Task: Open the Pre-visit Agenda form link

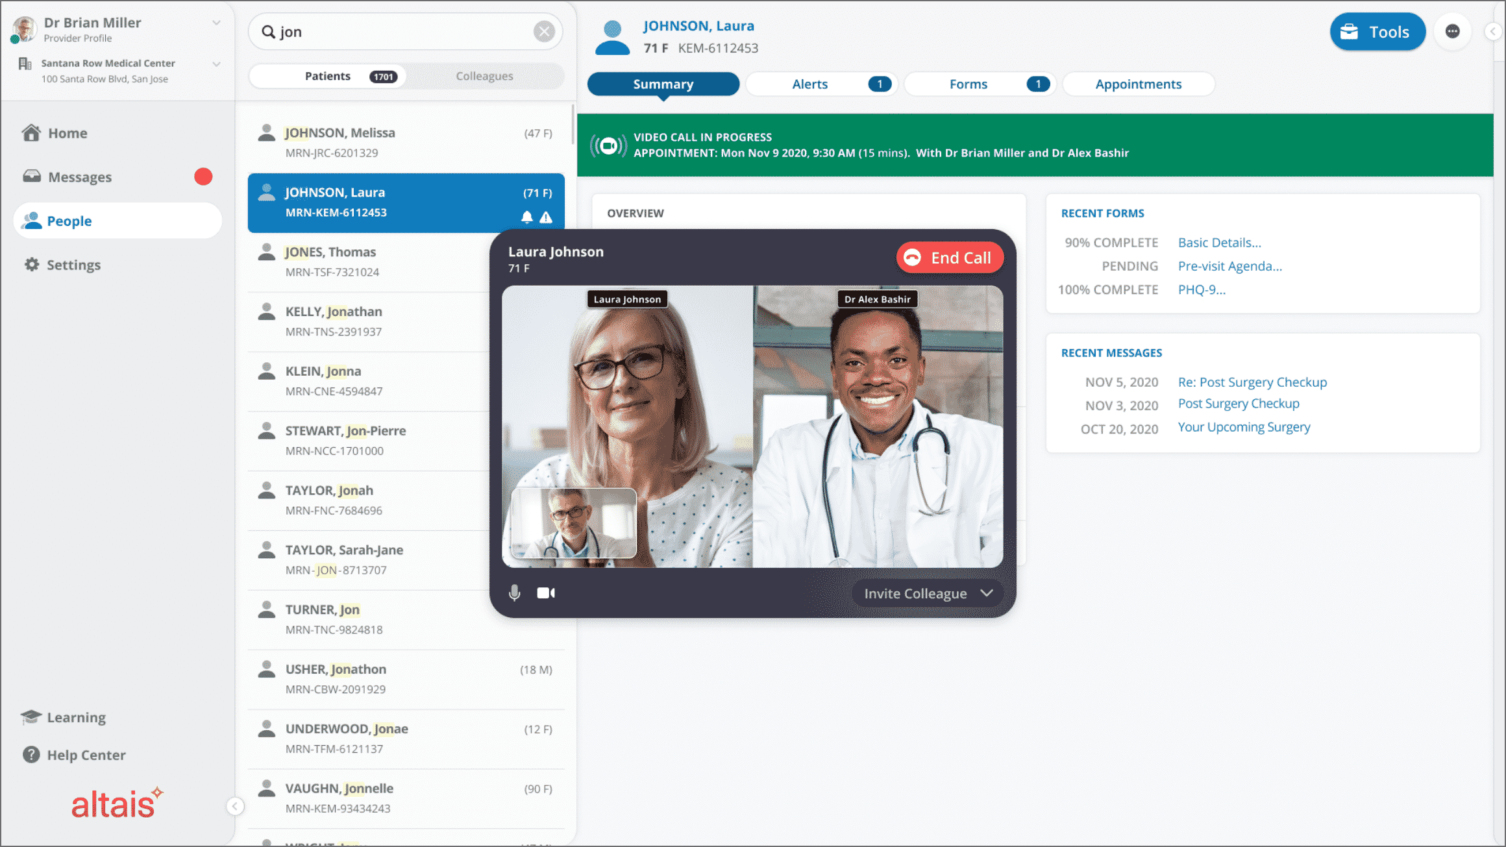Action: pyautogui.click(x=1230, y=266)
